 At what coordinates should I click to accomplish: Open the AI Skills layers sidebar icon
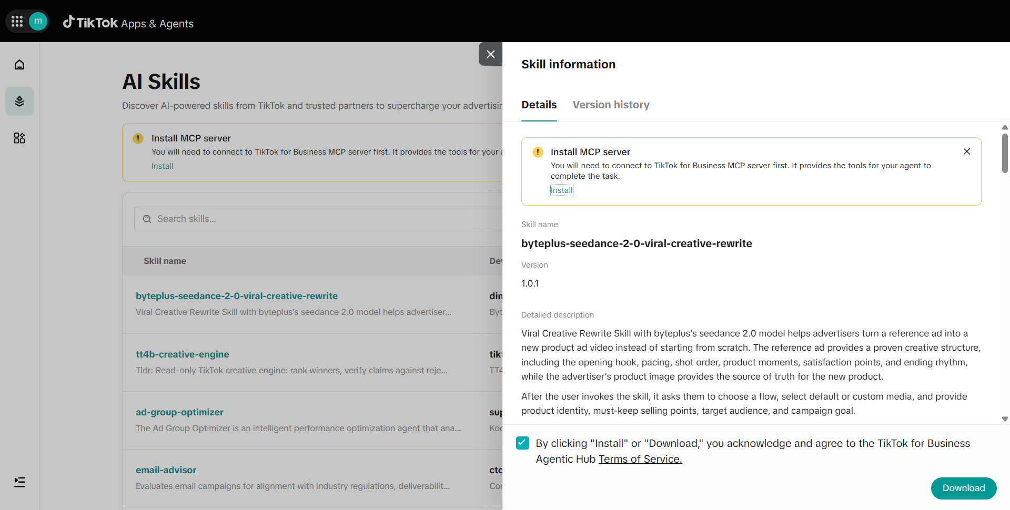click(x=19, y=101)
